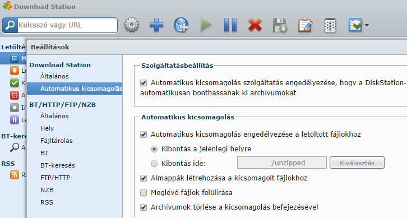Uncheck Almappák létrehozása a kicsomagolt fájlokhoz

click(x=144, y=178)
